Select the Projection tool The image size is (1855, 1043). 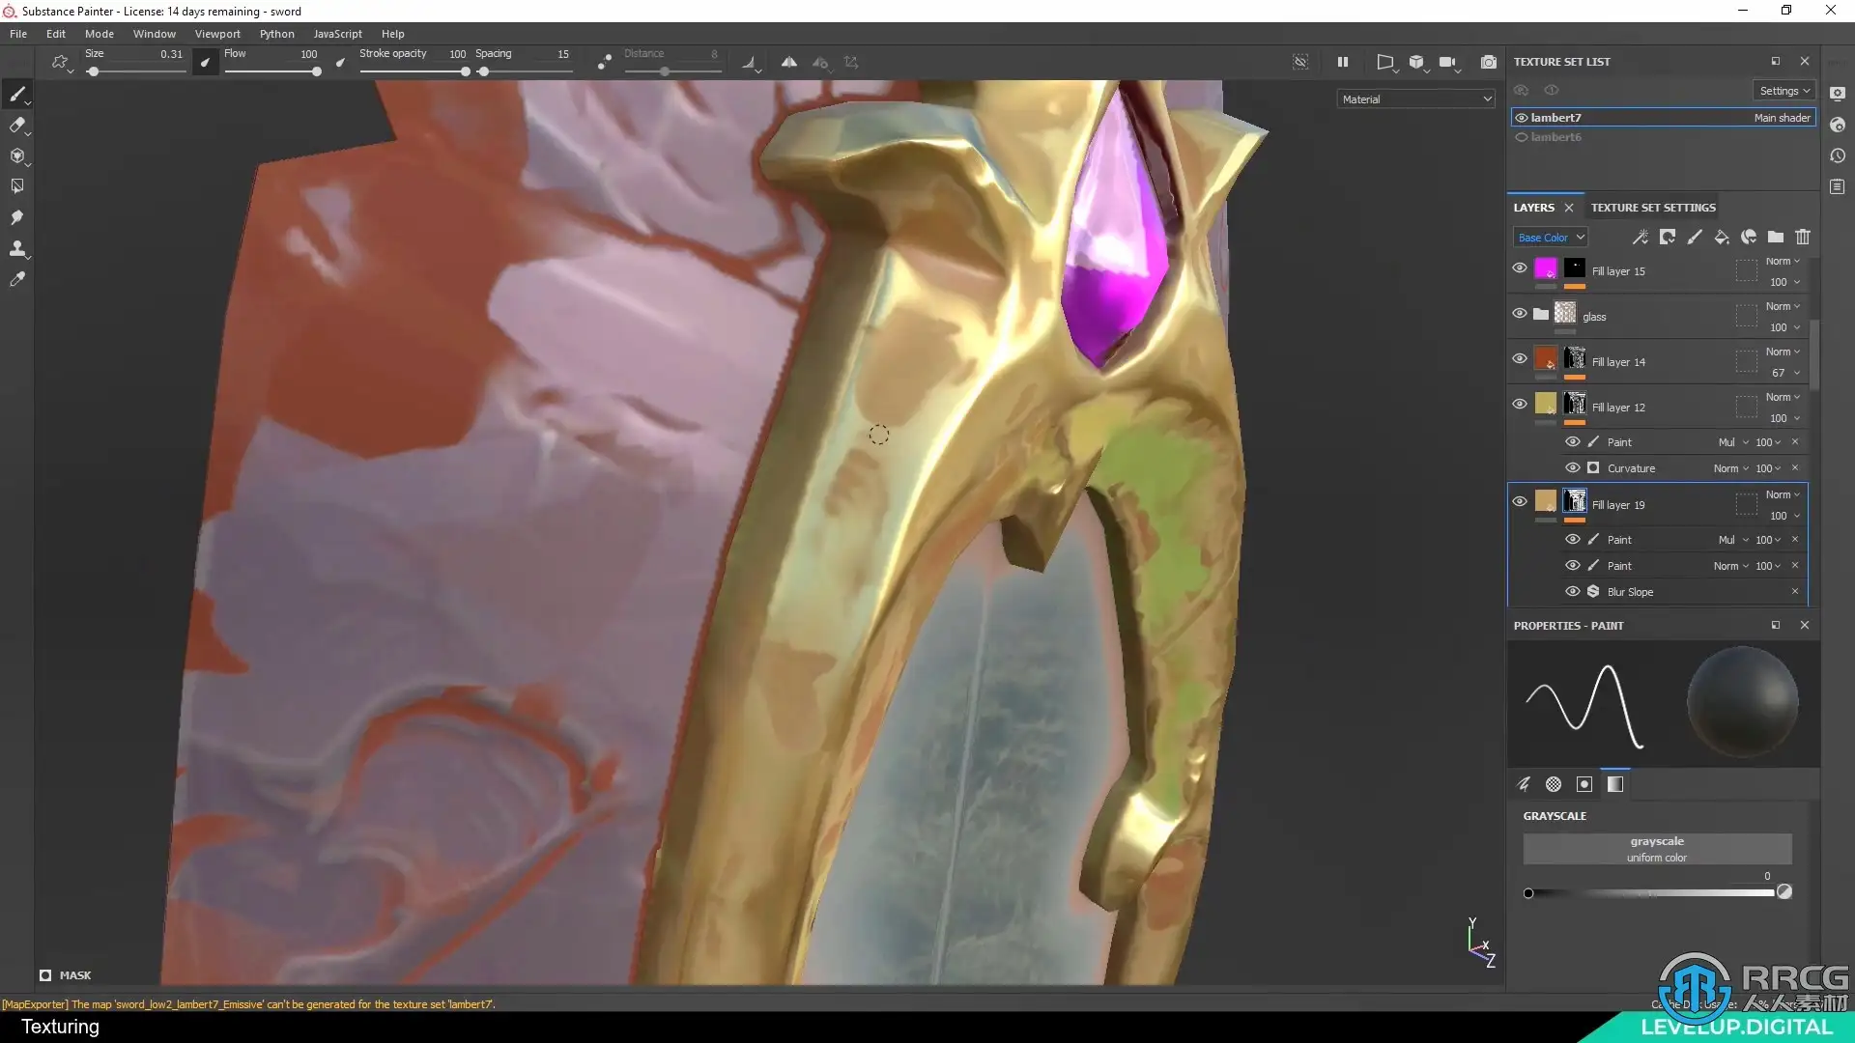point(16,155)
